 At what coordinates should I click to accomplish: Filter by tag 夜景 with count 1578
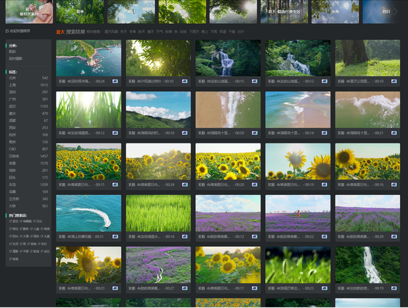(x=29, y=163)
